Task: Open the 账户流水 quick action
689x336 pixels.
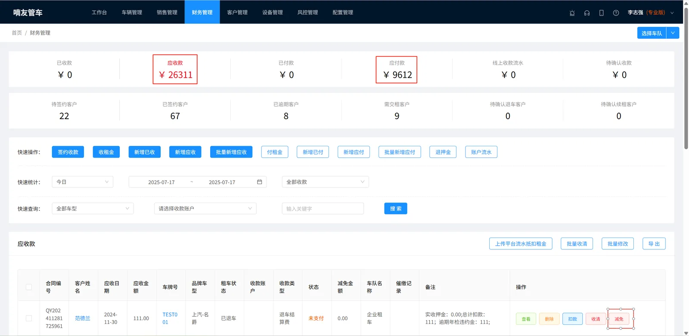Action: coord(481,152)
